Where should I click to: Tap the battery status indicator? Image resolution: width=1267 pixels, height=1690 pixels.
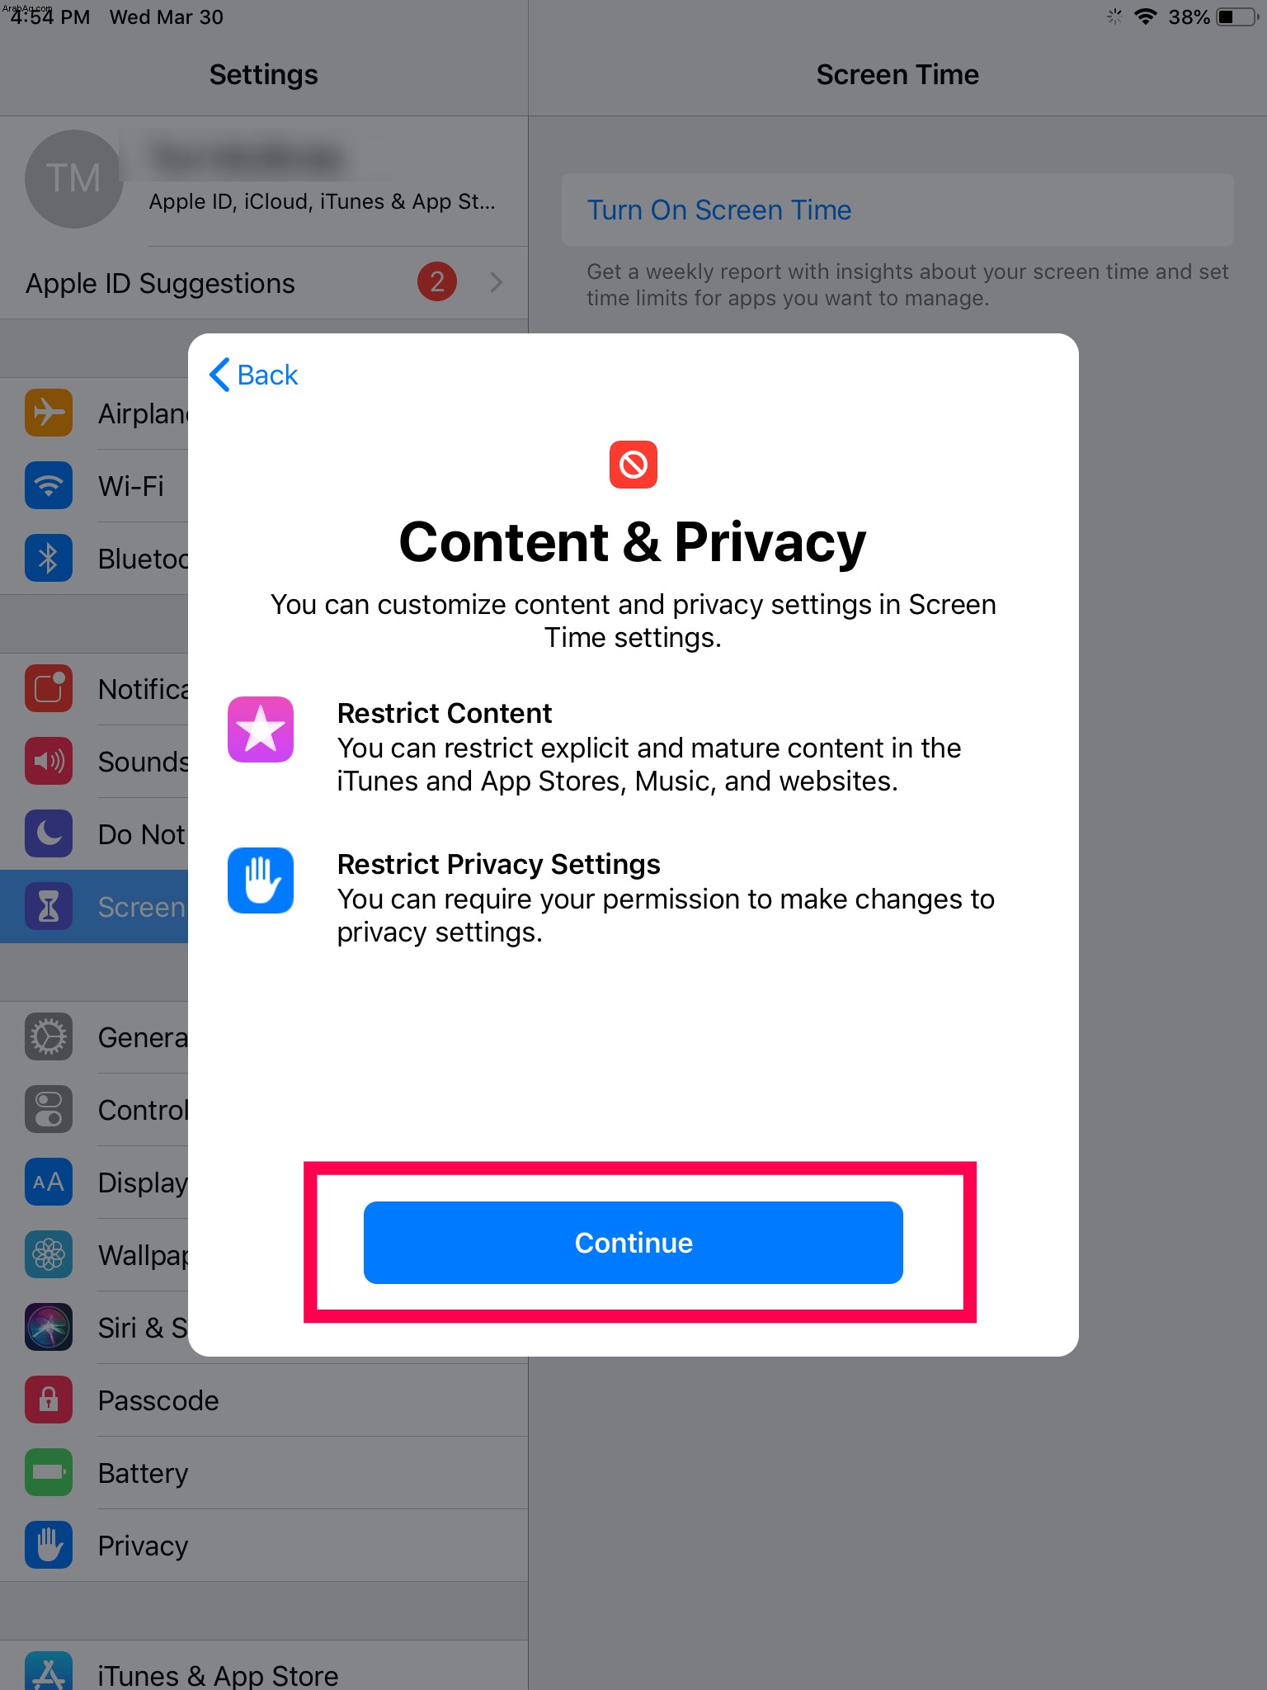[1237, 17]
